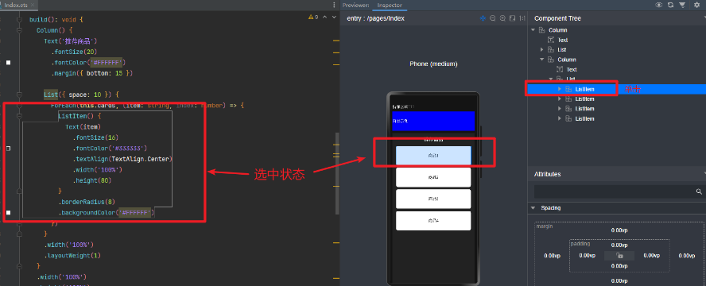Click the last white product card in preview

(433, 221)
